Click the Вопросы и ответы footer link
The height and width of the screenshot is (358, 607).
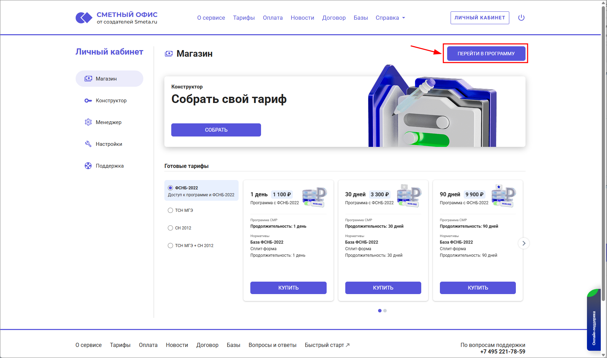tap(272, 345)
